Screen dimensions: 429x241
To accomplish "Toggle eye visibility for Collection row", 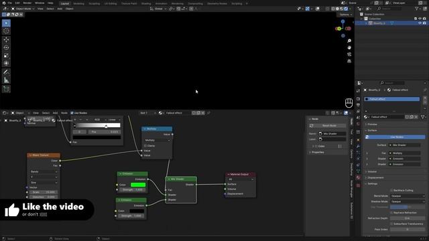I will pos(420,19).
